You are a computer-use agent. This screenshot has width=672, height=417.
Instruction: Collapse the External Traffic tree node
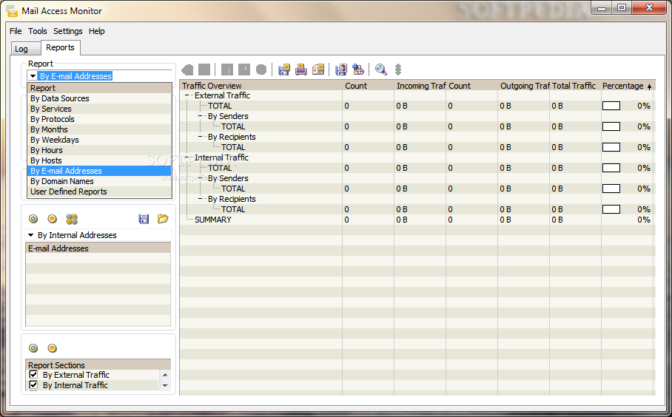(187, 95)
